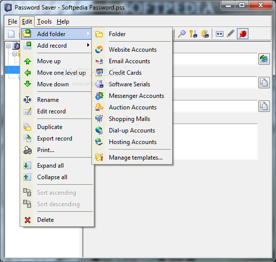Click the magnifier Find toolbar icon

pyautogui.click(x=182, y=34)
